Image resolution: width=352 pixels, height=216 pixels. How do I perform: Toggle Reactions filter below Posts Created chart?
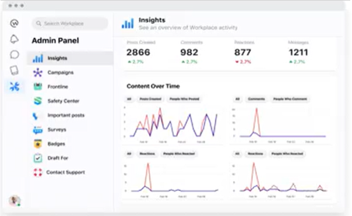click(x=147, y=154)
